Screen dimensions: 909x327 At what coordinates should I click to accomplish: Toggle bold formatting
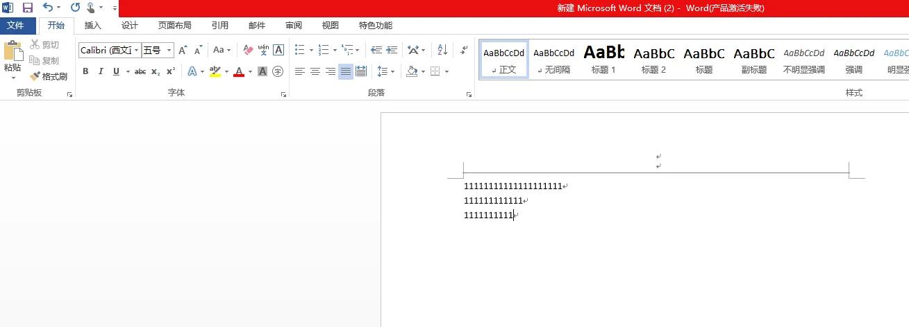click(85, 71)
